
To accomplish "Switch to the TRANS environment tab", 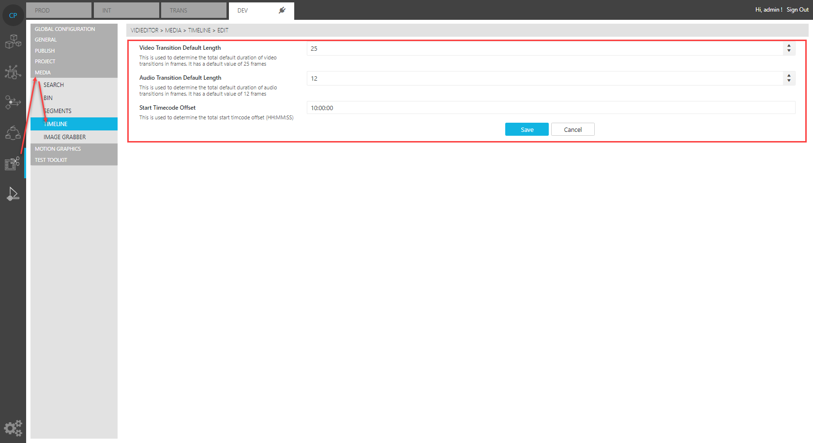I will coord(194,10).
